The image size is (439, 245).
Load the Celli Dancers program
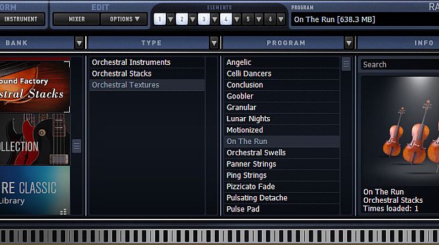point(282,74)
